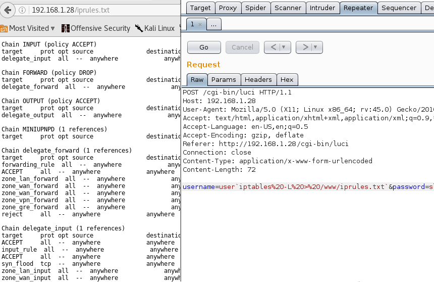The width and height of the screenshot is (434, 282).
Task: Click the browser back arrow button
Action: [8, 10]
